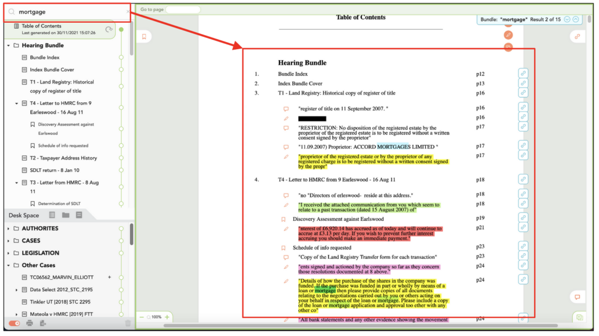Click the plus icon on TC06562_MARVIN_ELLIOTT
The width and height of the screenshot is (599, 336).
pos(109,277)
